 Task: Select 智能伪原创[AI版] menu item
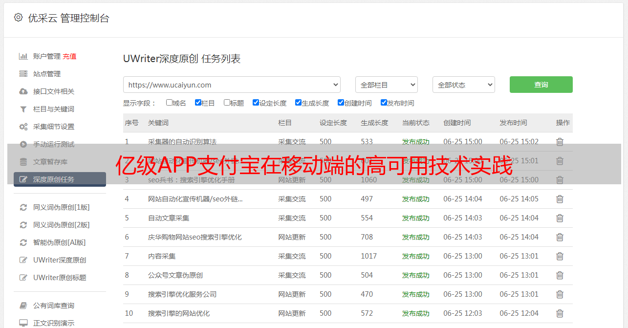59,242
